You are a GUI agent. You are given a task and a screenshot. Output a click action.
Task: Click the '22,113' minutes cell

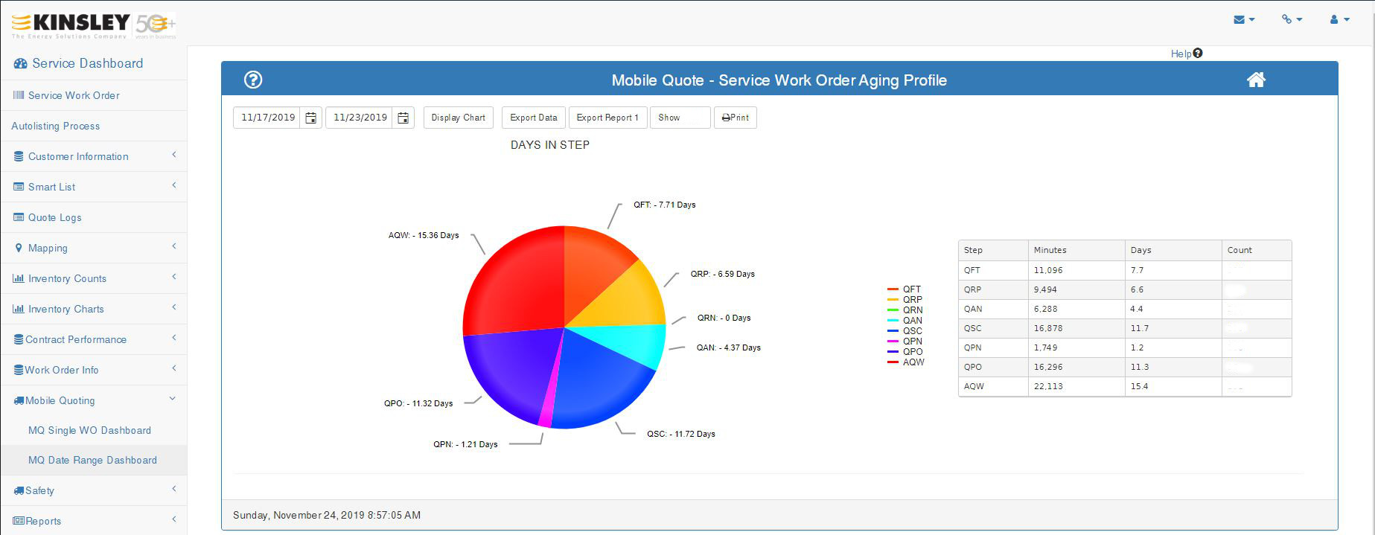pos(1076,386)
